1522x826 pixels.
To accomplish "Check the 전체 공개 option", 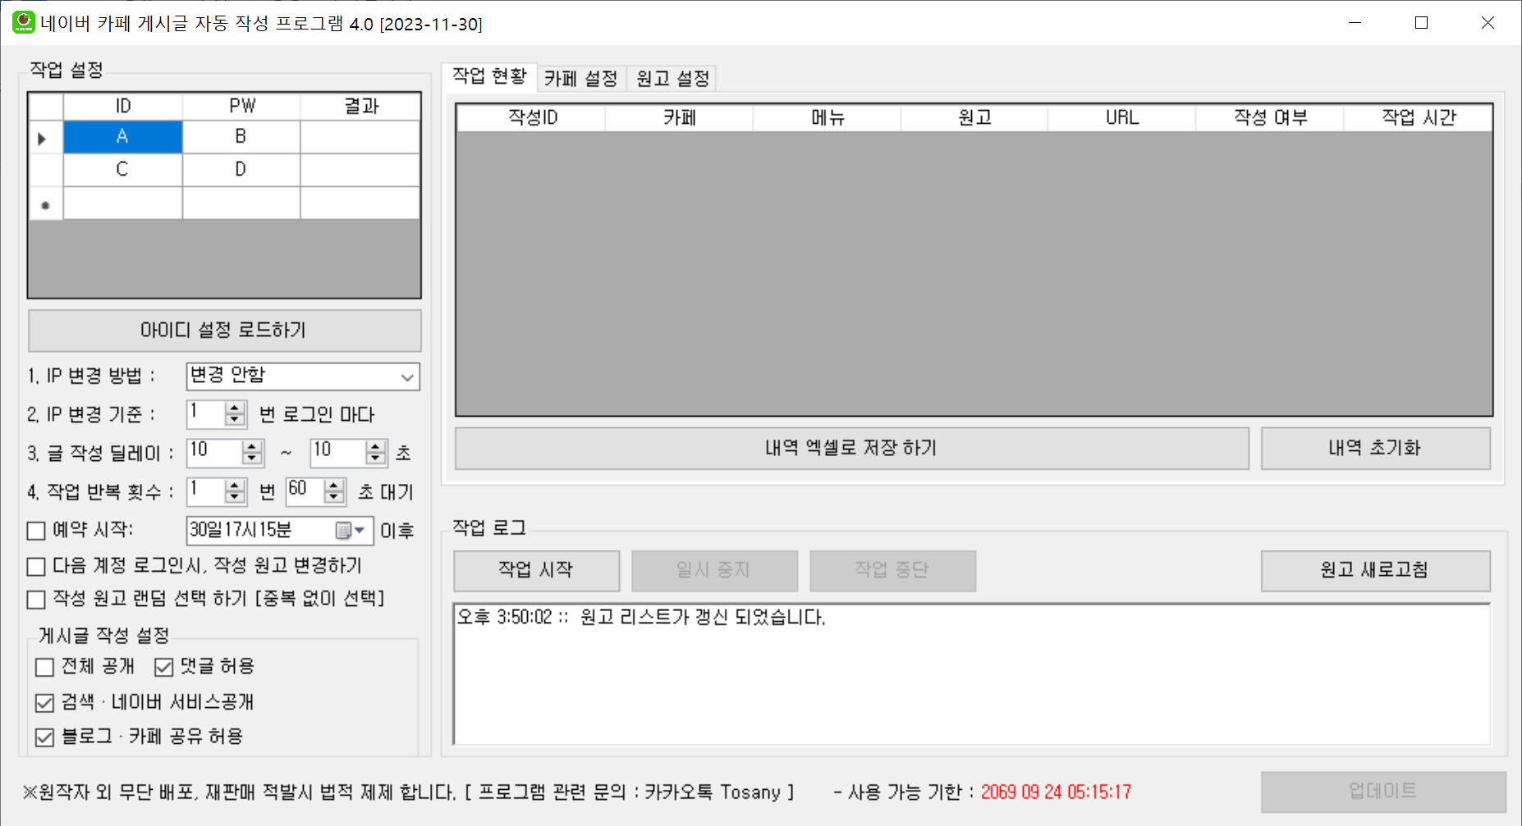I will [x=45, y=667].
